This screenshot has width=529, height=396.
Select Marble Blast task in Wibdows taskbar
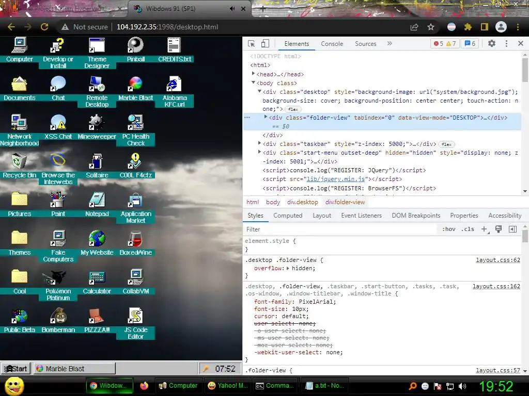coord(74,369)
